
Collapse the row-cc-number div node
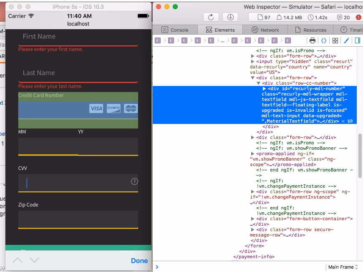[x=258, y=83]
